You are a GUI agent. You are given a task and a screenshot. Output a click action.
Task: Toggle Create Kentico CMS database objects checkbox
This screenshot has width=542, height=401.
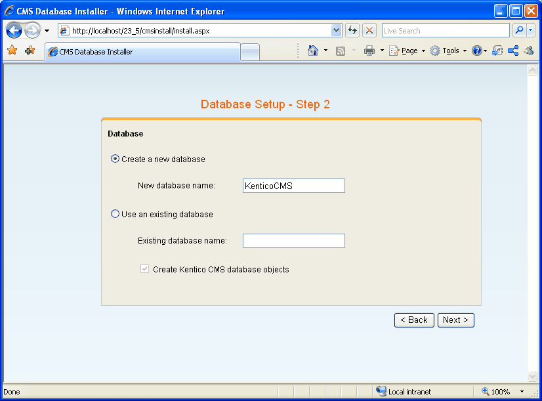click(x=145, y=269)
